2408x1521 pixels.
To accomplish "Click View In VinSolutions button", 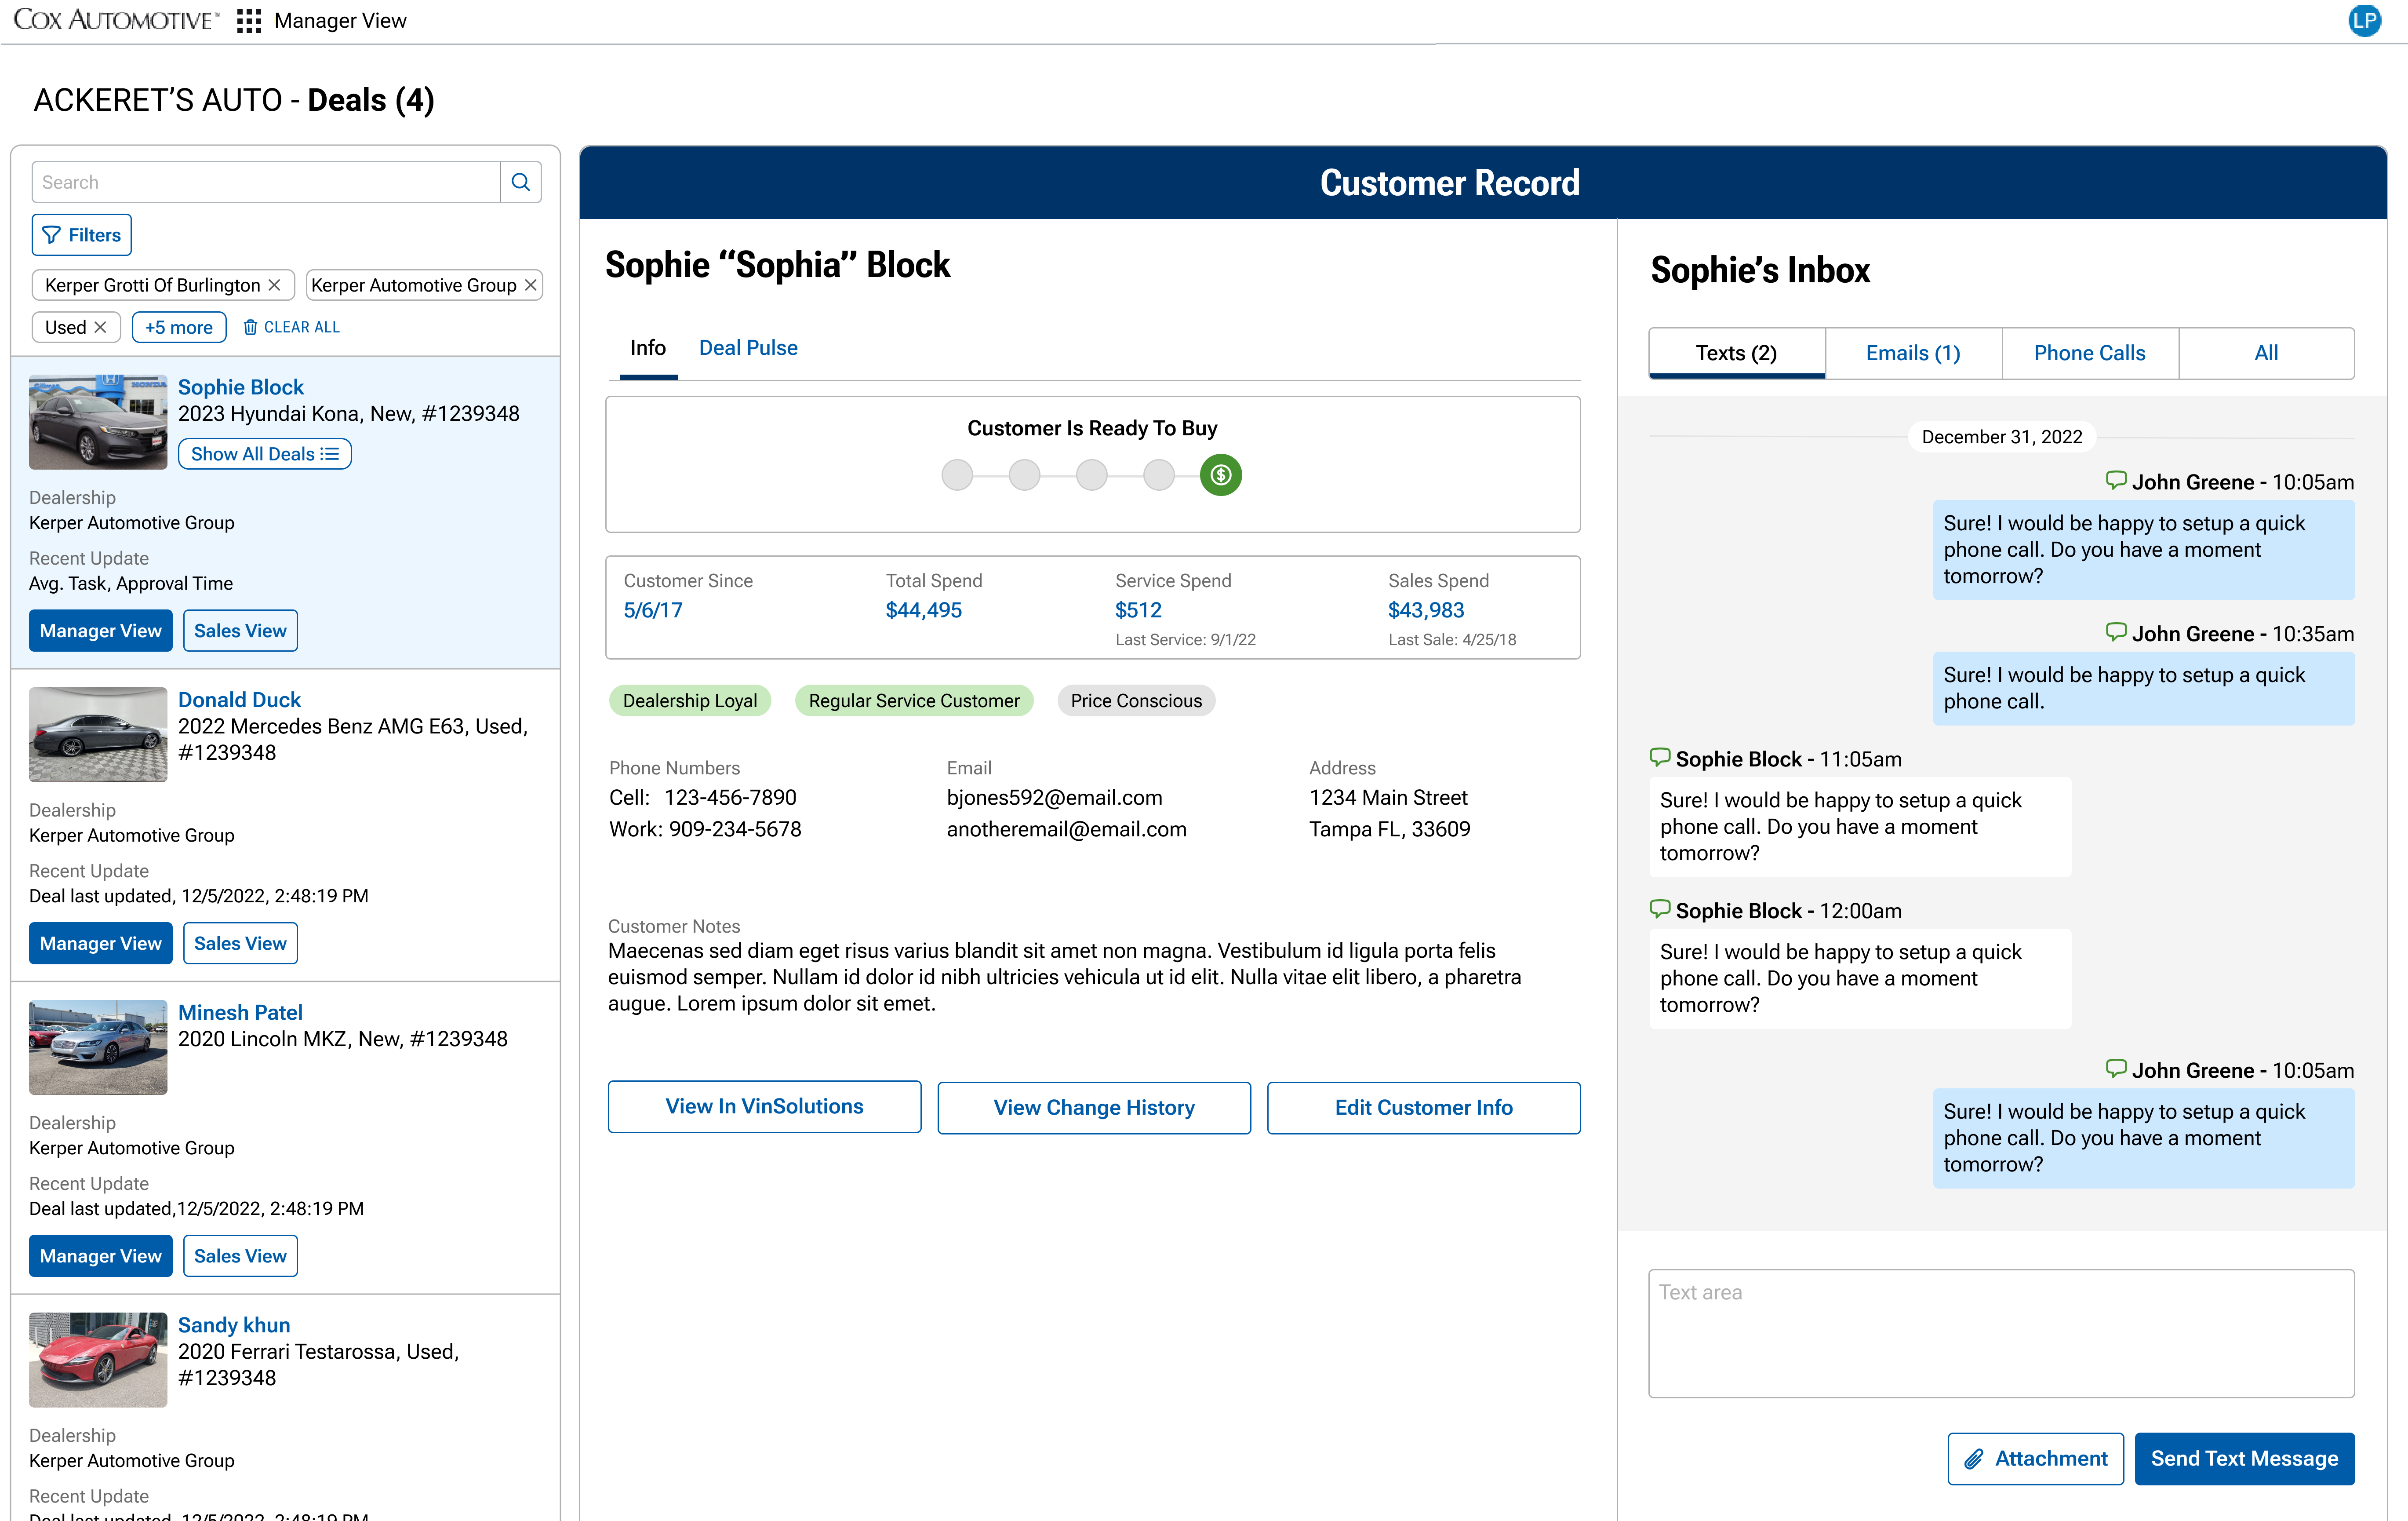I will tap(765, 1107).
